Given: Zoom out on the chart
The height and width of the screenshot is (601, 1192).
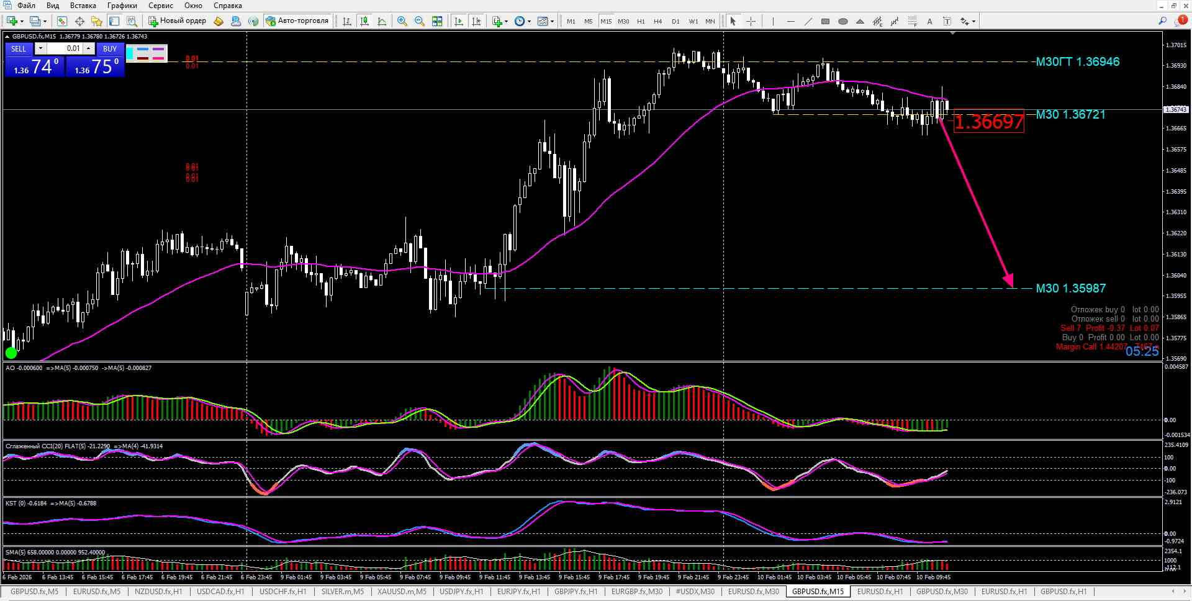Looking at the screenshot, I should pos(420,21).
